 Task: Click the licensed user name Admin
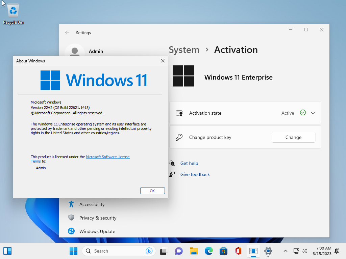pos(41,168)
